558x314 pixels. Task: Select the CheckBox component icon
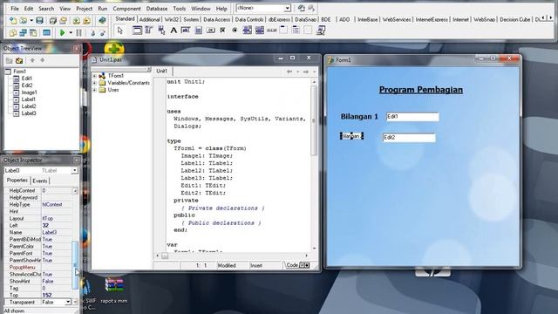click(x=222, y=31)
